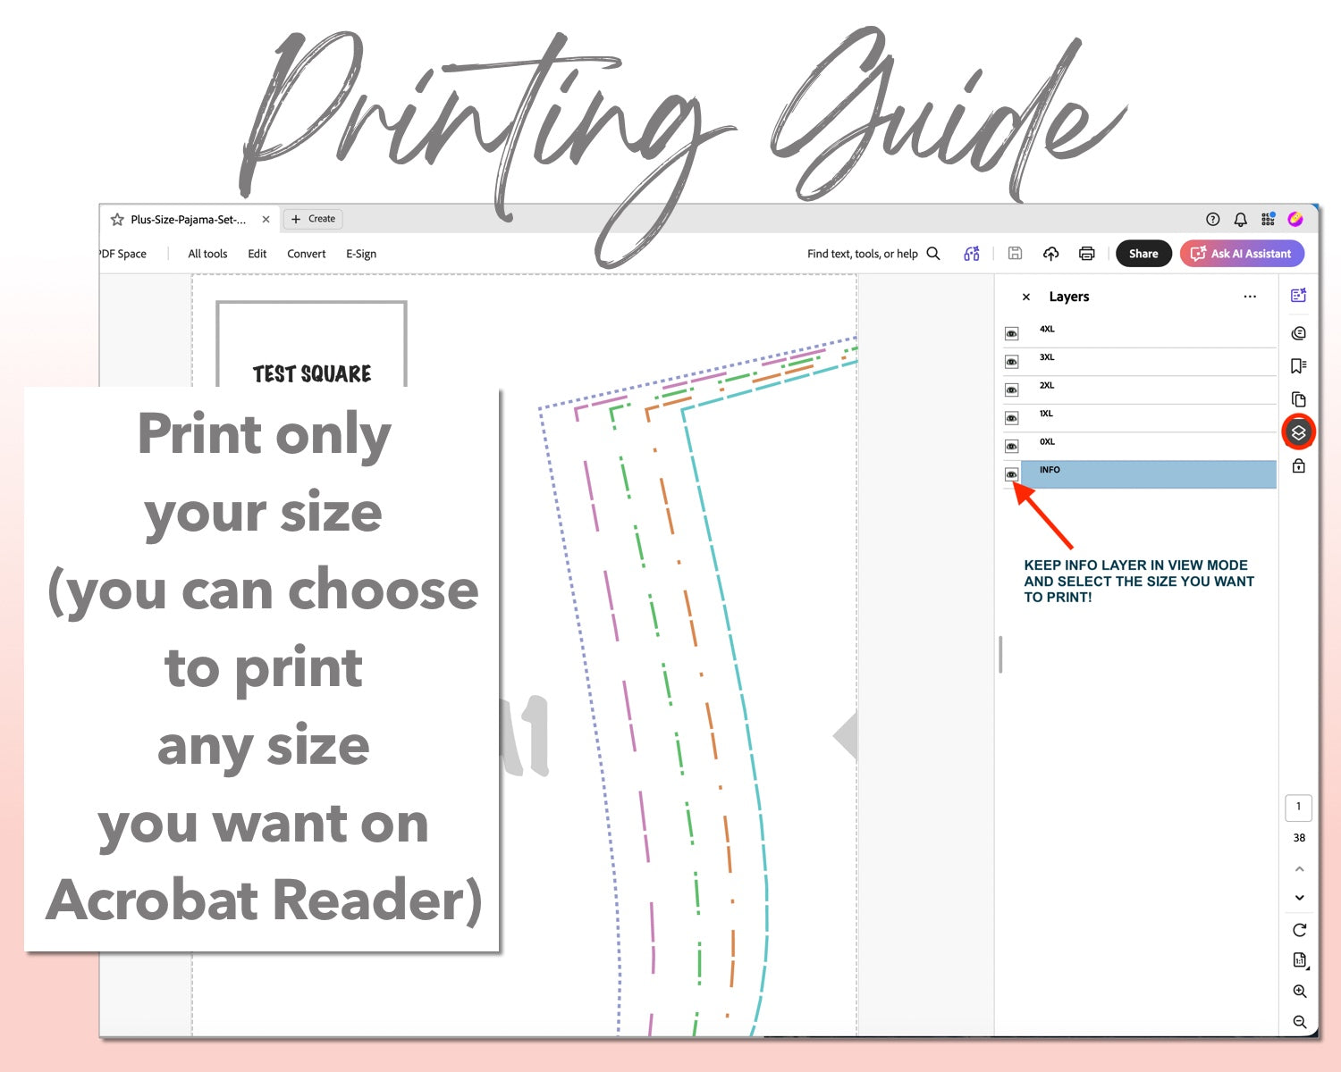Select the highlighted INFO layer row
1341x1072 pixels.
[1149, 474]
